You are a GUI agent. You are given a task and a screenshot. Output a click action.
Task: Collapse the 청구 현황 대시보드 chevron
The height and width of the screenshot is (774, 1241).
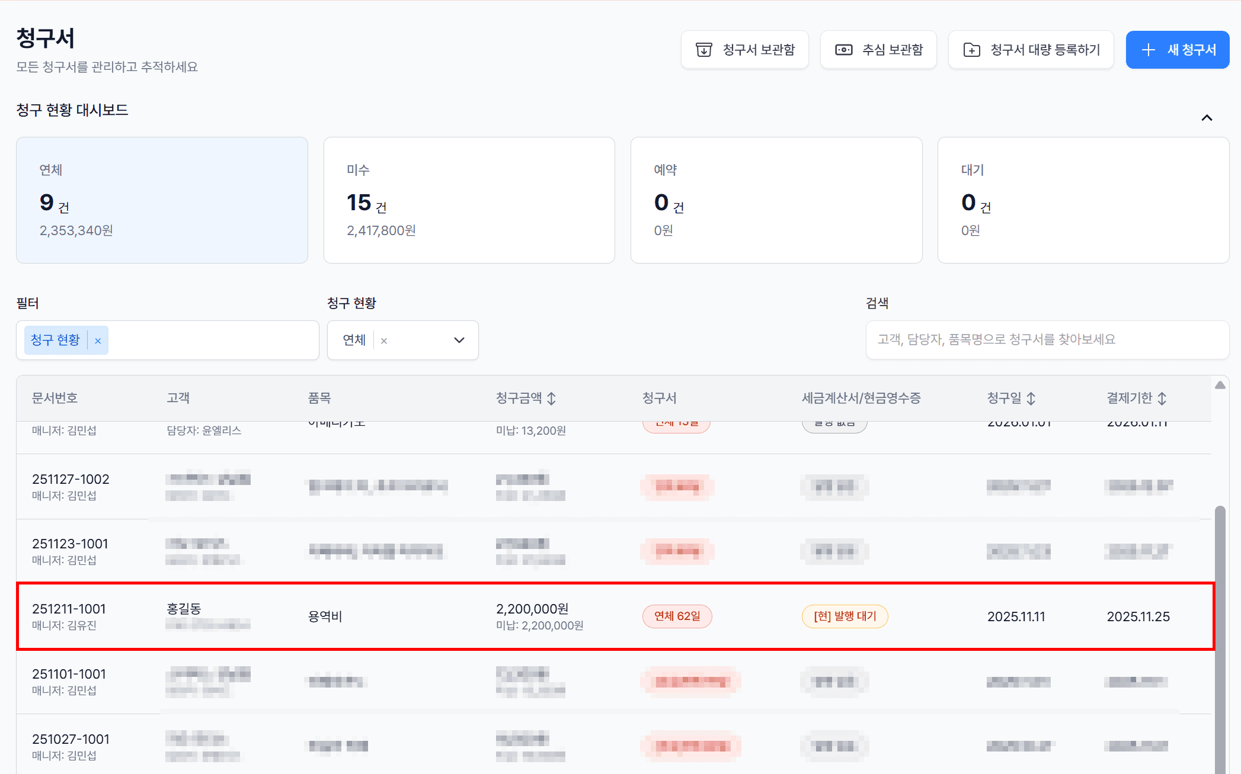1207,118
